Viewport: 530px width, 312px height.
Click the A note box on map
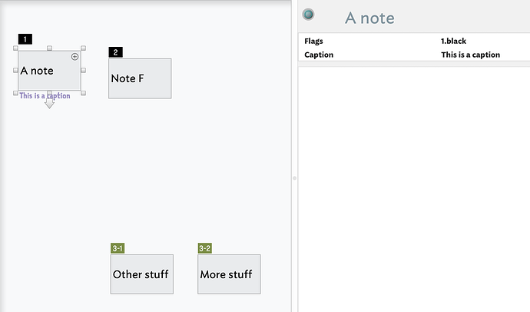pos(49,71)
